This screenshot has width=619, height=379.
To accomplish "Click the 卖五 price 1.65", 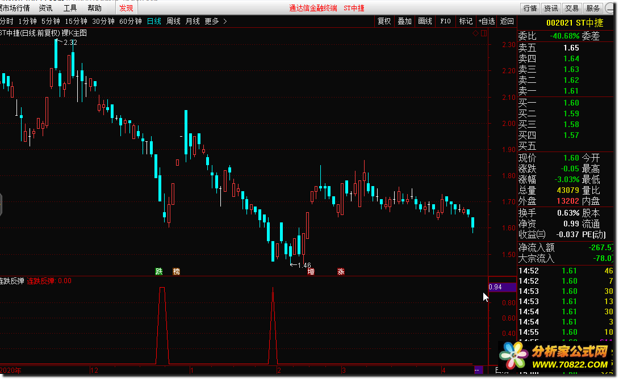I will [x=571, y=48].
